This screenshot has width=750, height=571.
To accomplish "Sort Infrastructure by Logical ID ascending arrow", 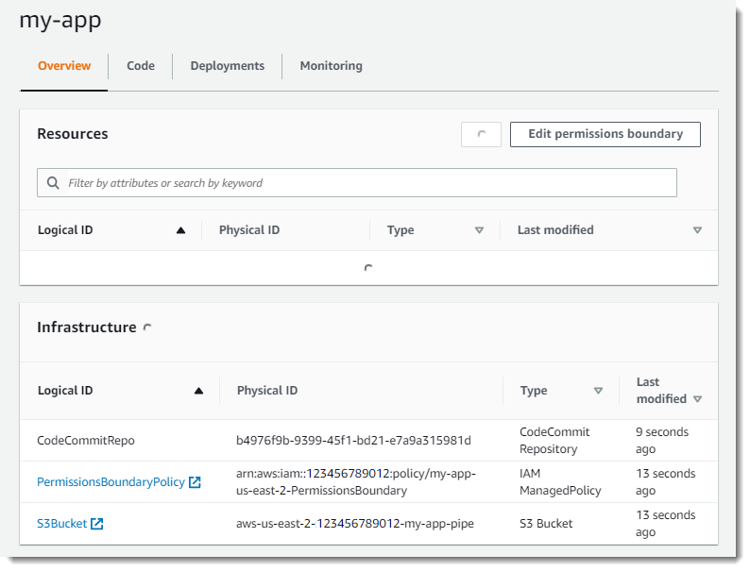I will [x=198, y=391].
